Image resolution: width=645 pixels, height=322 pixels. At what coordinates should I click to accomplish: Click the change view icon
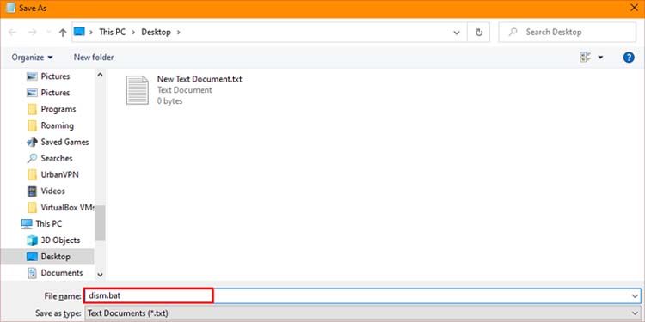(586, 57)
